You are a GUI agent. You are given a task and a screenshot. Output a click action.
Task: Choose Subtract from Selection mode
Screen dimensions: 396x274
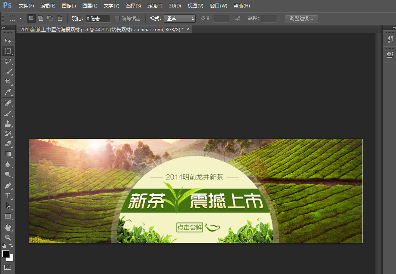pos(50,18)
